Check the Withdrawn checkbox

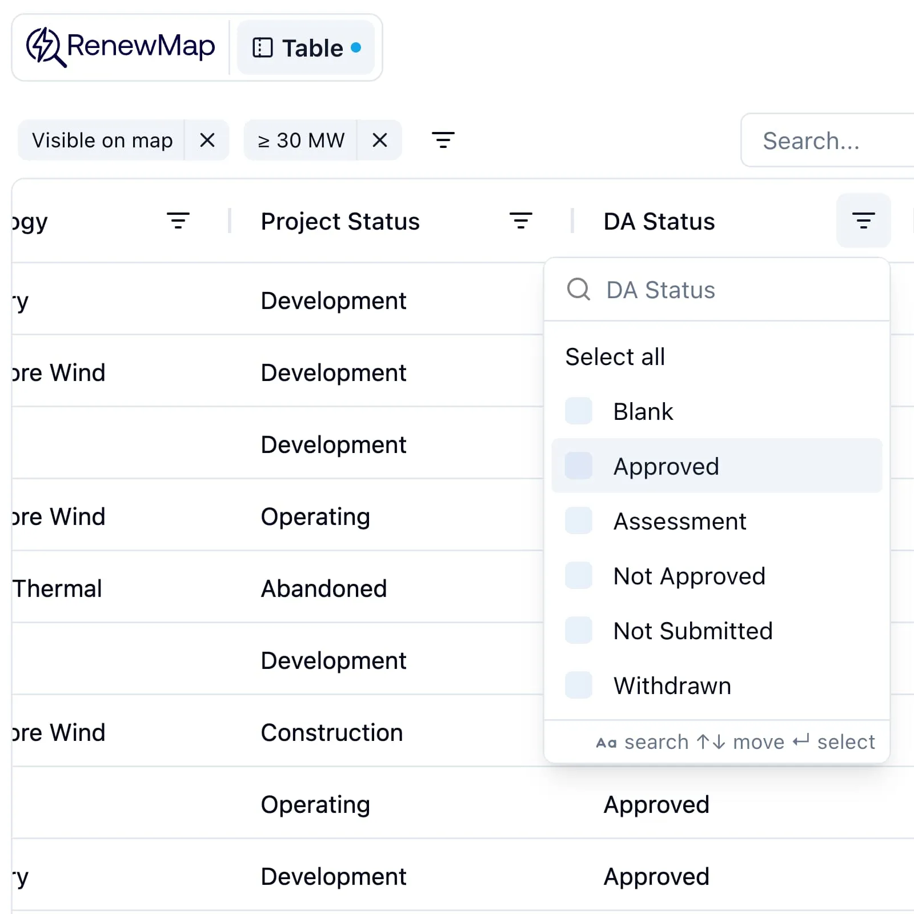point(578,684)
